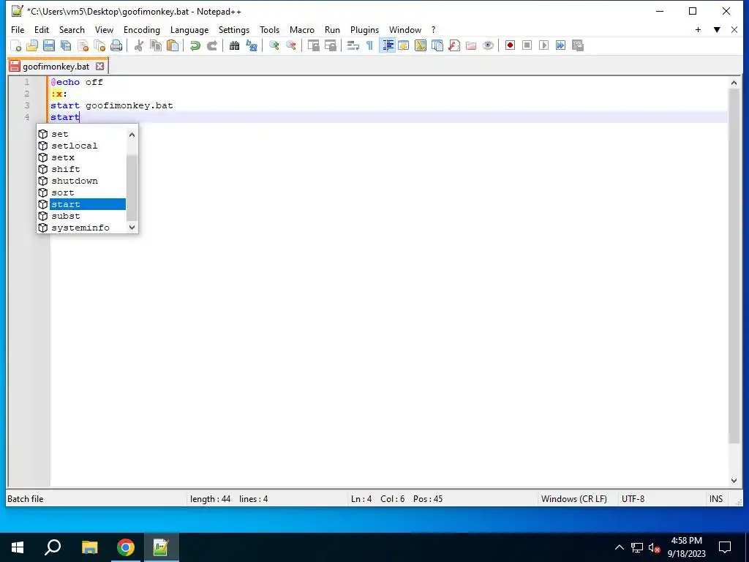This screenshot has width=749, height=562.
Task: Open the Macro menu
Action: click(x=302, y=29)
